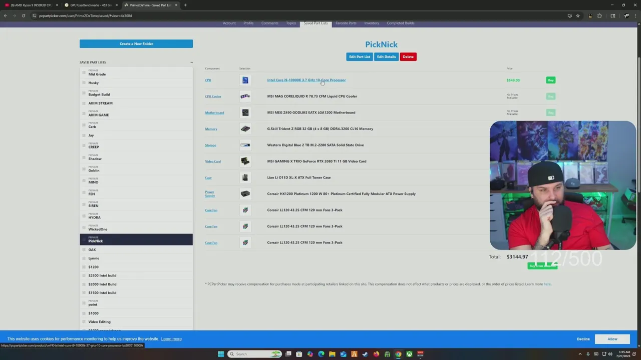The image size is (641, 360).
Task: Open the Comments tab
Action: 269,23
